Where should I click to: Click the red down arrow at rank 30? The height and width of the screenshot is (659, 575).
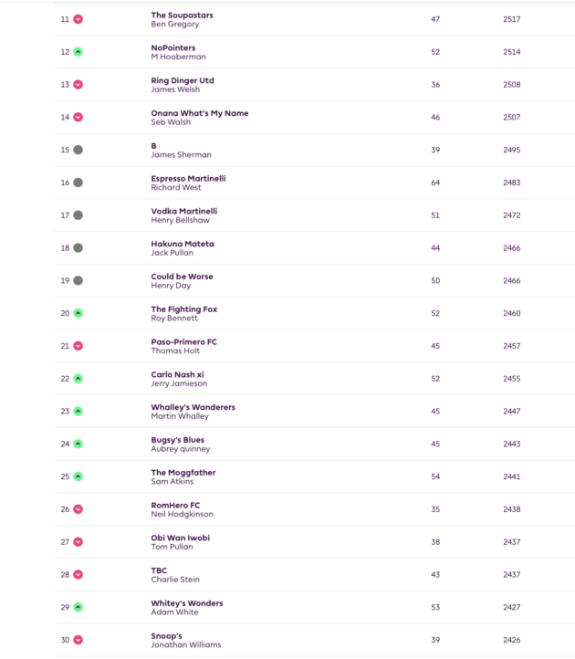click(78, 640)
